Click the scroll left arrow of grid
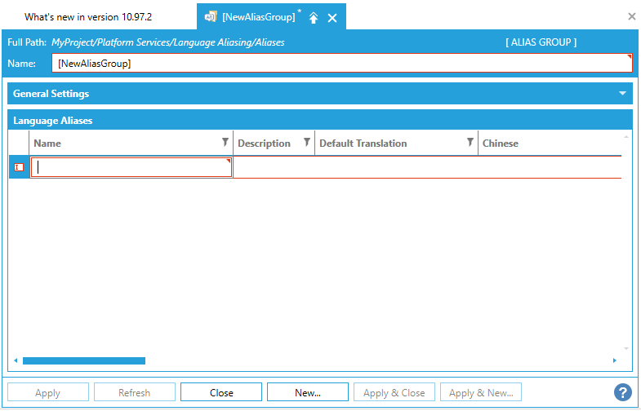Image resolution: width=641 pixels, height=411 pixels. click(x=16, y=360)
